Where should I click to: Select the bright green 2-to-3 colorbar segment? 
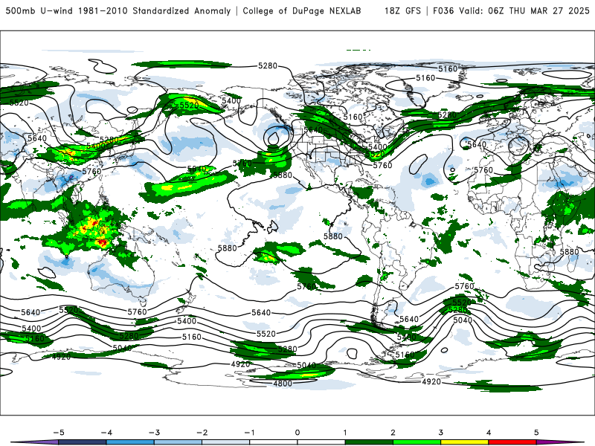coord(416,442)
